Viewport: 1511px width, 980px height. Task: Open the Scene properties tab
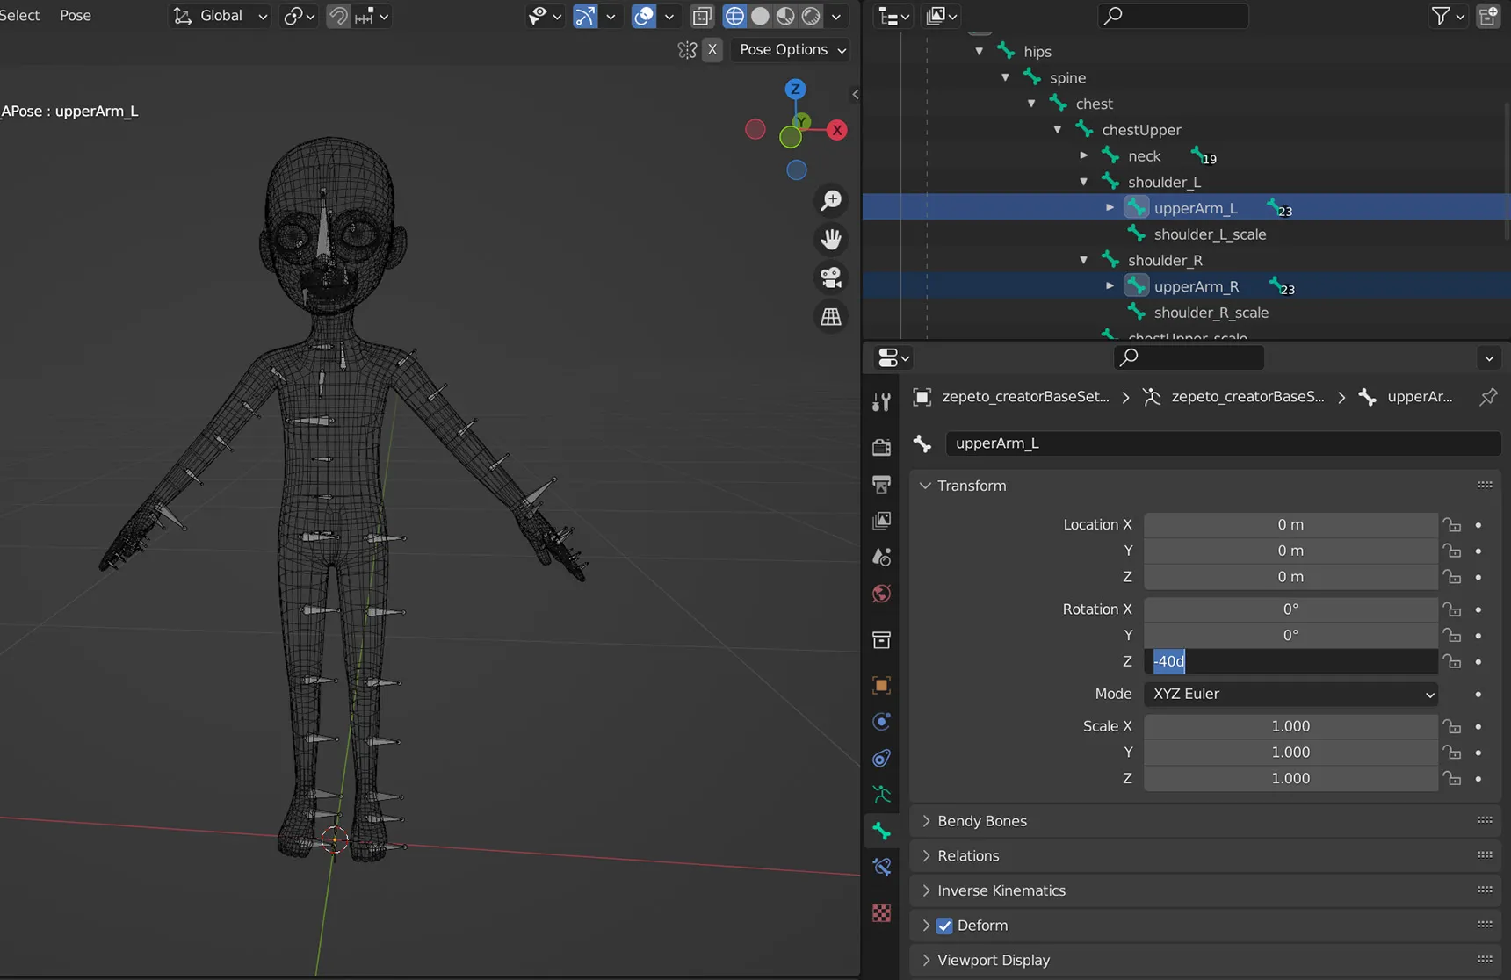[881, 557]
